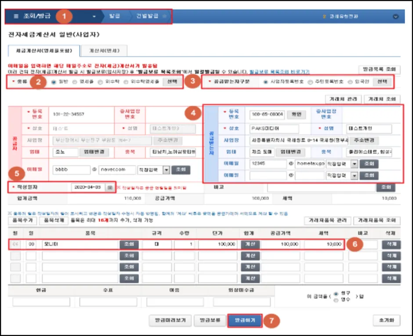Click the 초기화 reset button
413x336 pixels.
[x=387, y=321]
